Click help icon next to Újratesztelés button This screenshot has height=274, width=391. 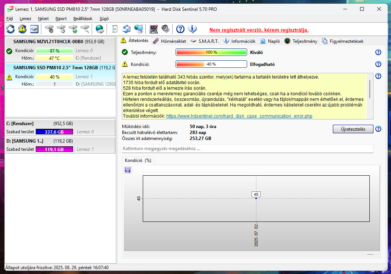[x=378, y=129]
